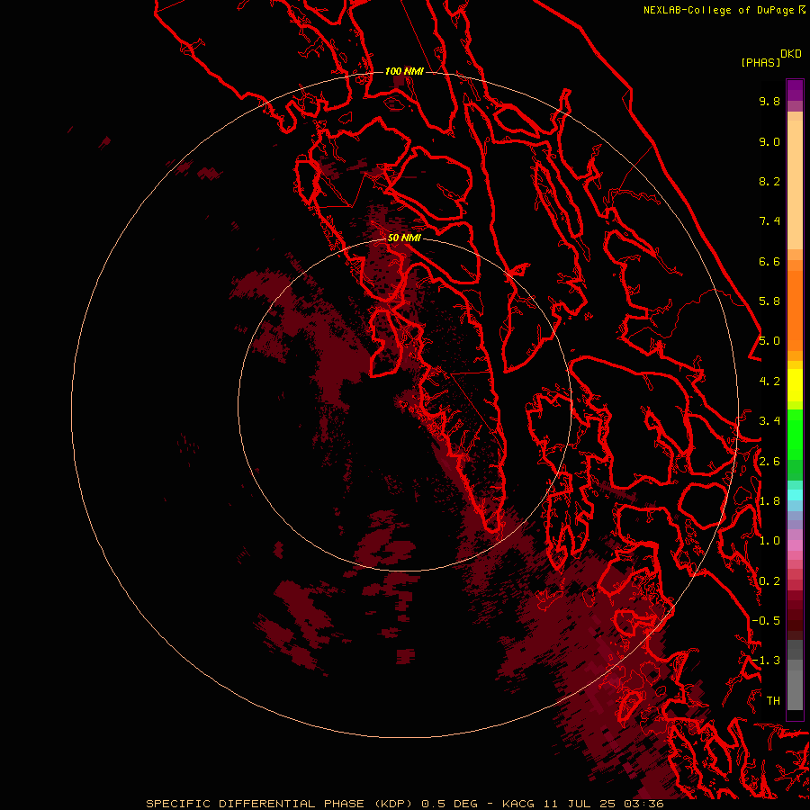Click the -0.5 value on the color scale
The width and height of the screenshot is (810, 810).
[x=766, y=621]
